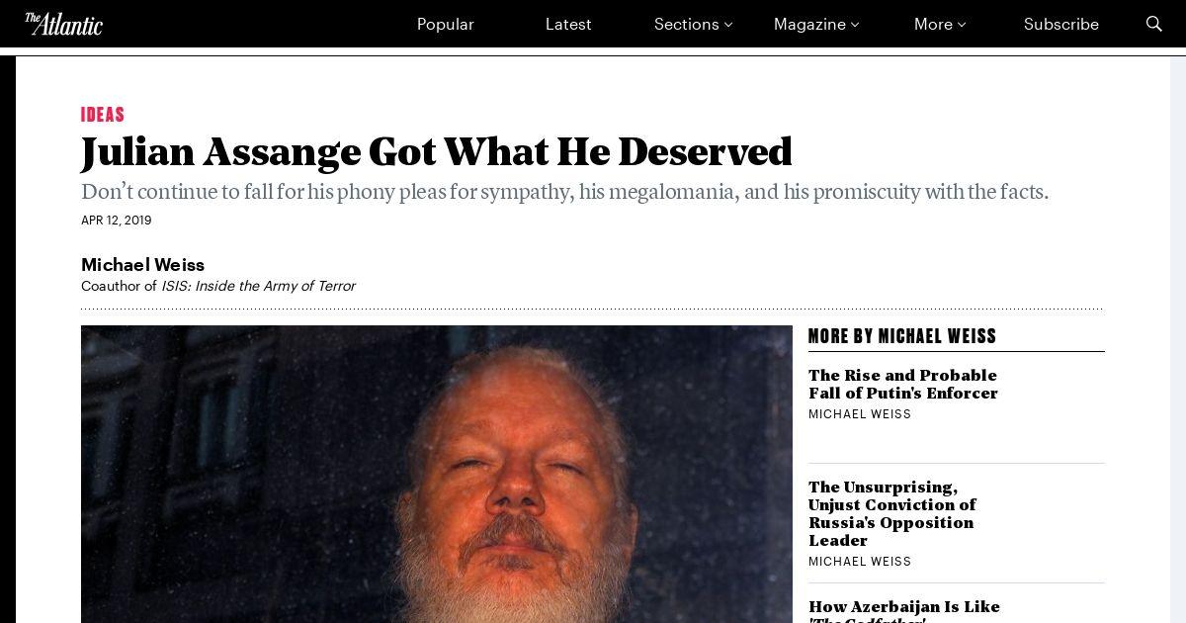Click the Apr 12, 2019 publication date
The width and height of the screenshot is (1186, 623).
[x=117, y=221]
